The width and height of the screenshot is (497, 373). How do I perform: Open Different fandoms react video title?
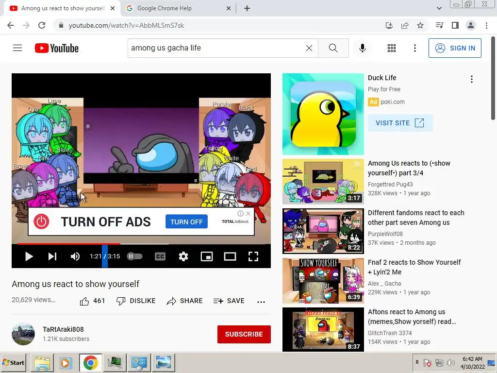[416, 218]
